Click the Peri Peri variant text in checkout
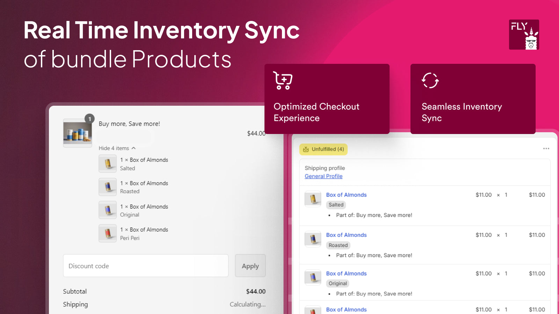Image resolution: width=559 pixels, height=314 pixels. [x=130, y=238]
